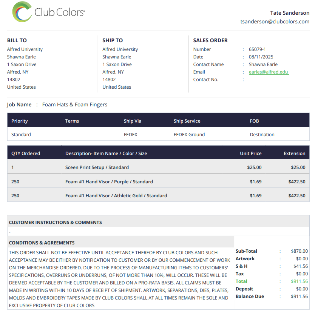Select the Conditions & Agreements heading
The image size is (318, 318).
tap(42, 243)
